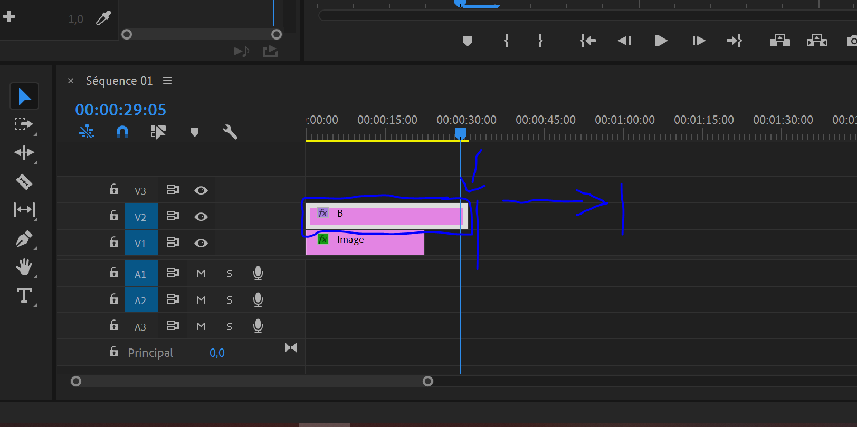Toggle sync lock for track A2

[x=173, y=299]
